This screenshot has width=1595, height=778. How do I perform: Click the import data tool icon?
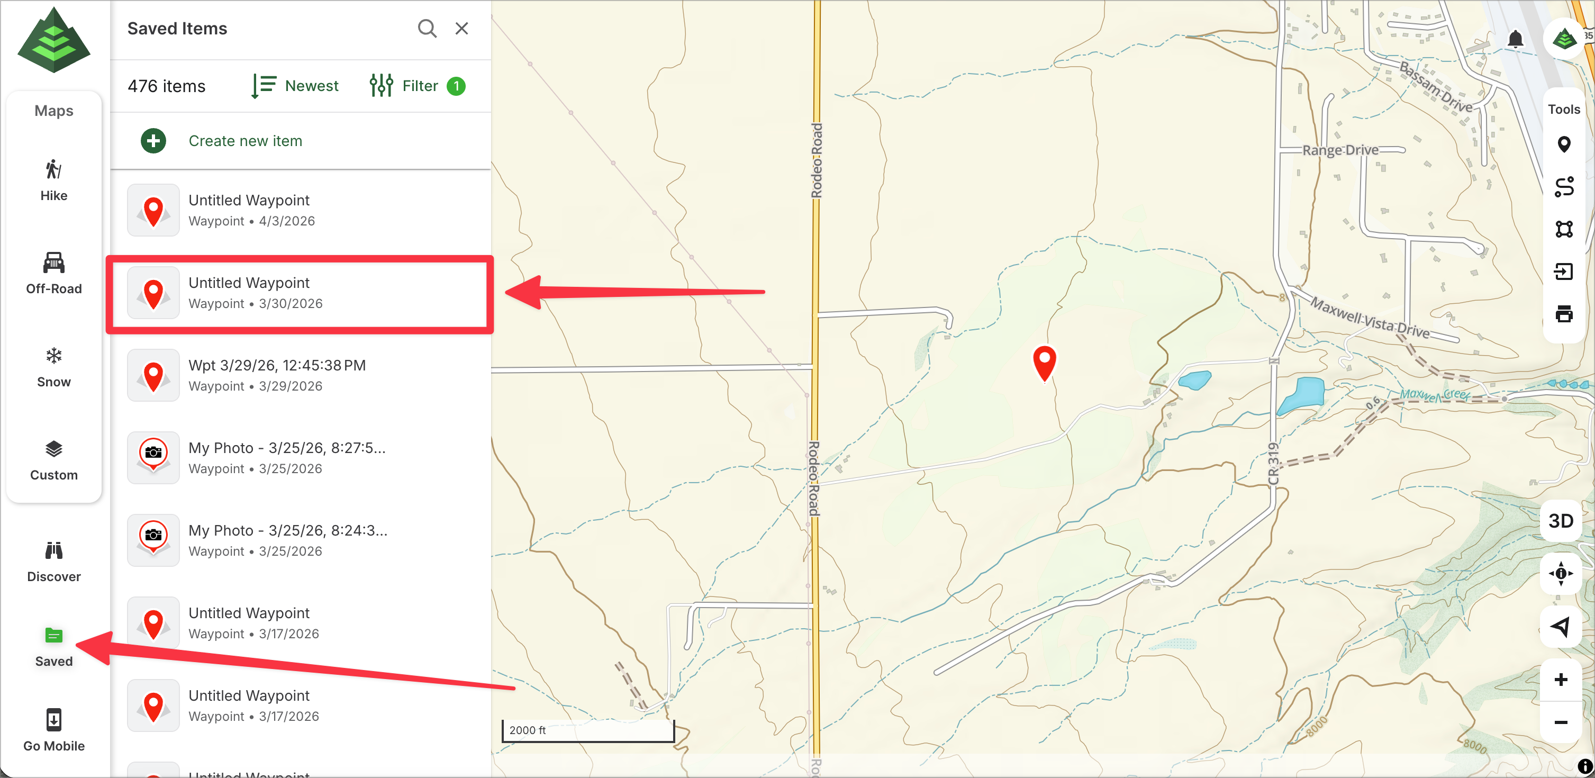click(1563, 272)
